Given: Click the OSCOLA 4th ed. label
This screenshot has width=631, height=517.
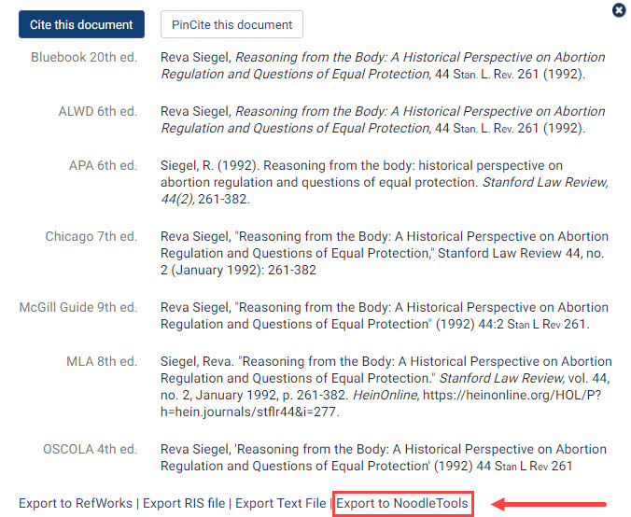Looking at the screenshot, I should (90, 450).
